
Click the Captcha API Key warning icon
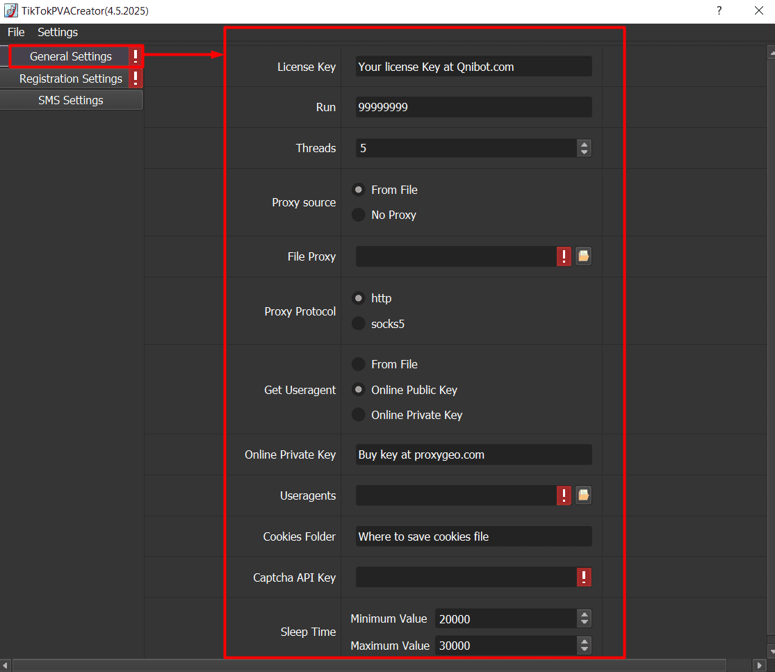[584, 577]
